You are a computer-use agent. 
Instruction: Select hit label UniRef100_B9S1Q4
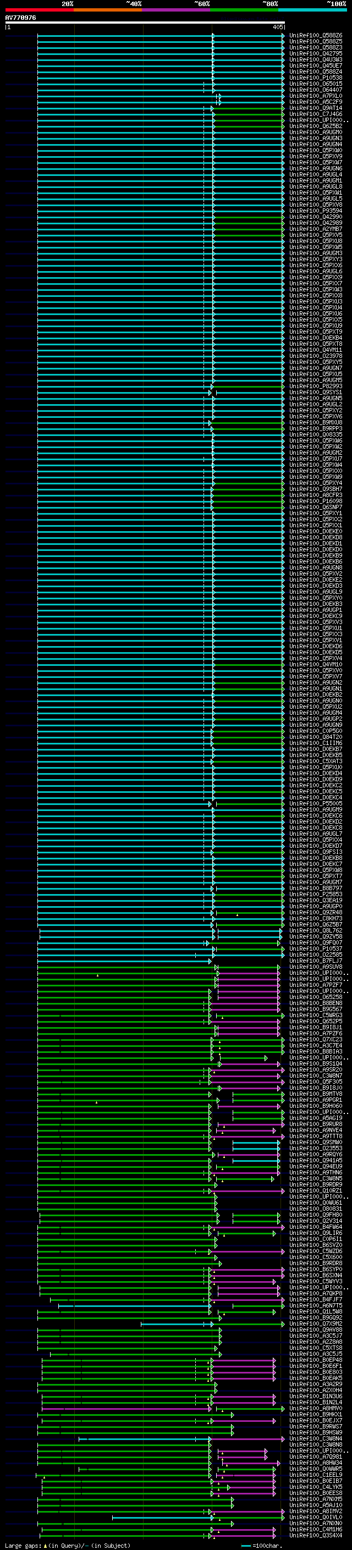coord(316,1063)
